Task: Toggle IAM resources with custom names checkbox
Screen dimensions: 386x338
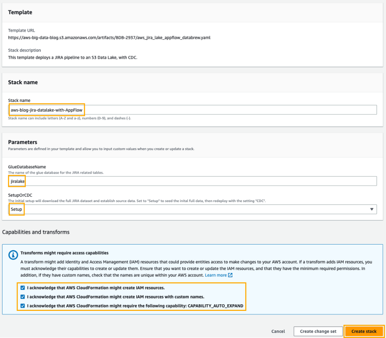Action: (23, 297)
